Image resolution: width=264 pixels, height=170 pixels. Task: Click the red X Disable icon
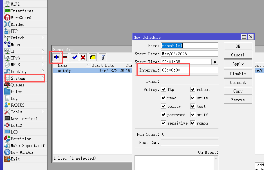point(83,57)
